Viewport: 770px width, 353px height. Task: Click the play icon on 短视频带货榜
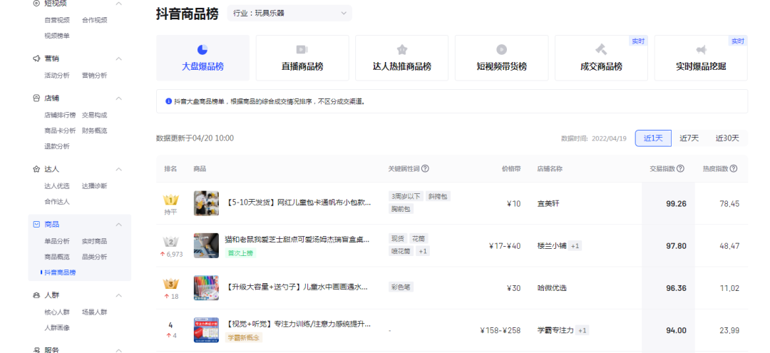tap(501, 50)
